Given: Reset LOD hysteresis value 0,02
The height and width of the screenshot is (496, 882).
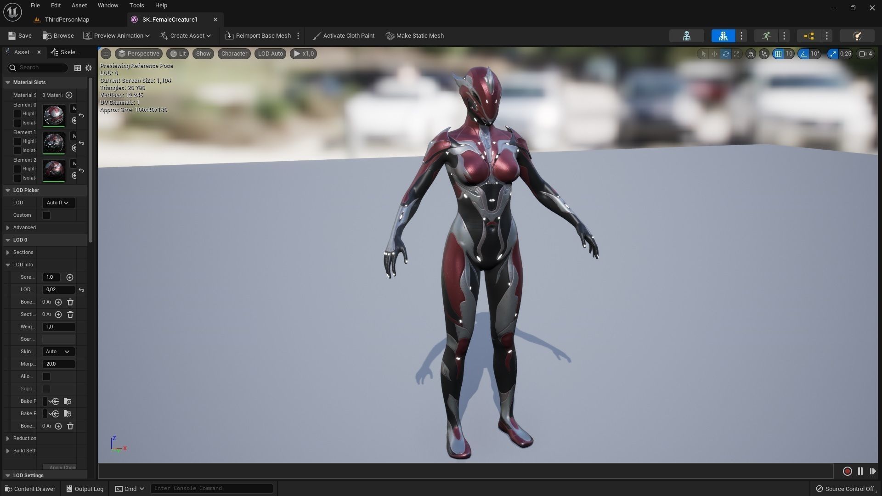Looking at the screenshot, I should click(81, 290).
